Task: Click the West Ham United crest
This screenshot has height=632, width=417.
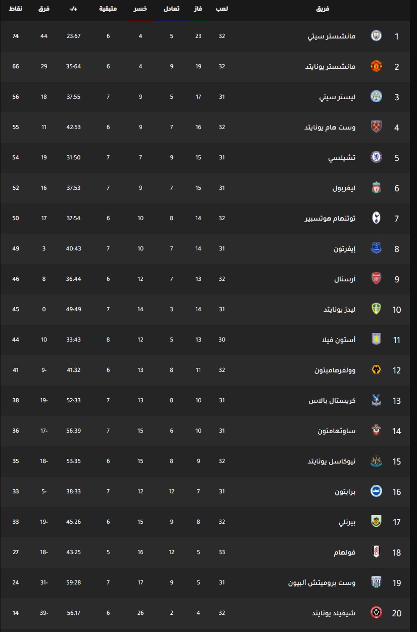Action: pyautogui.click(x=376, y=127)
